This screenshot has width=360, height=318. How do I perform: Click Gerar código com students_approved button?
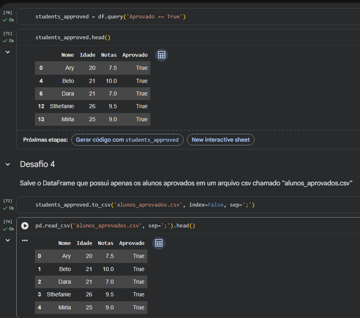coord(127,140)
